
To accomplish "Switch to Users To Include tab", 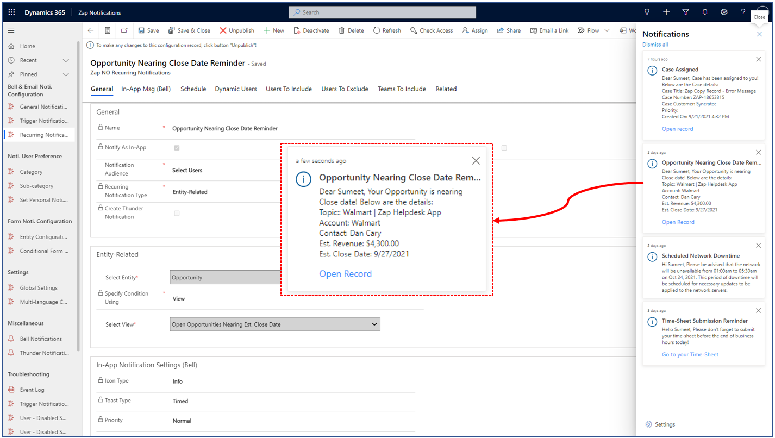I will (x=289, y=89).
